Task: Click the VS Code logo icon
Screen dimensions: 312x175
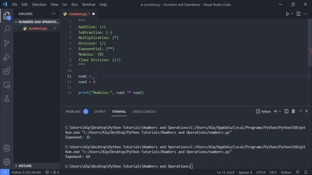Action: click(x=5, y=4)
